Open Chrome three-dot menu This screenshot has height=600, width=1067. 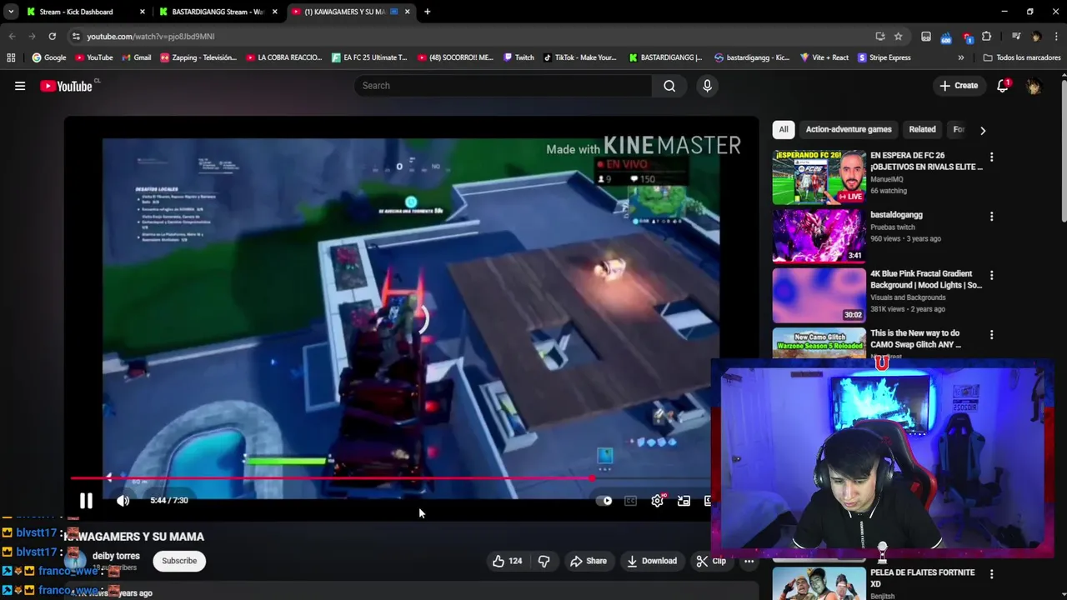click(x=1055, y=36)
